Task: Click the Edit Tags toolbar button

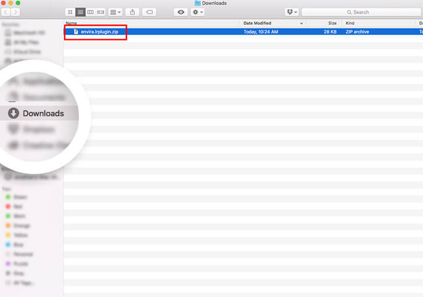Action: pos(149,12)
